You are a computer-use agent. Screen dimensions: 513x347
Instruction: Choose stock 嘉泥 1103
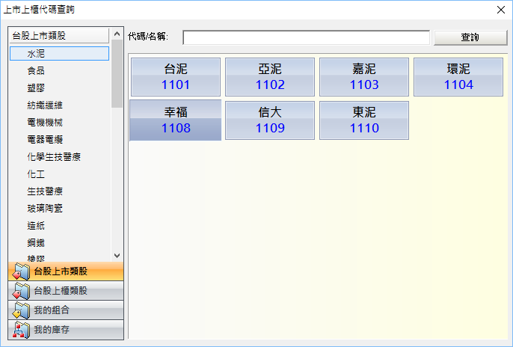[x=364, y=77]
